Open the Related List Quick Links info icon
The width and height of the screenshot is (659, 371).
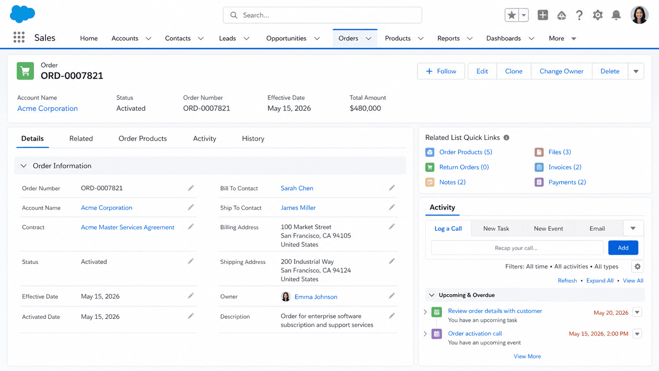coord(506,138)
